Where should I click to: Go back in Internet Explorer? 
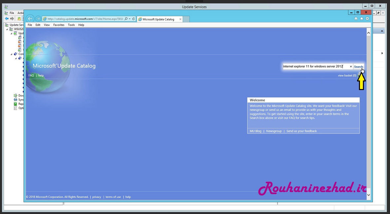[x=30, y=18]
